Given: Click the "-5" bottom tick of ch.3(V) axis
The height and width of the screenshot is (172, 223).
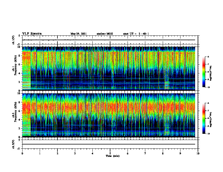Looking at the screenshot, I should point(19,149).
